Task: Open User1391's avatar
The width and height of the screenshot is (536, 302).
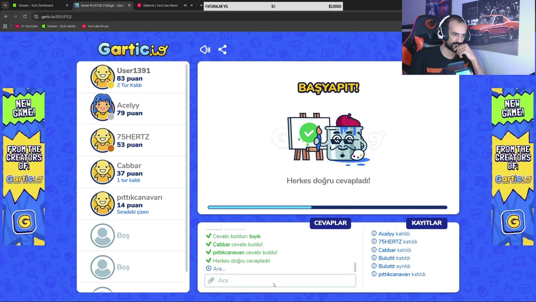Action: click(102, 77)
